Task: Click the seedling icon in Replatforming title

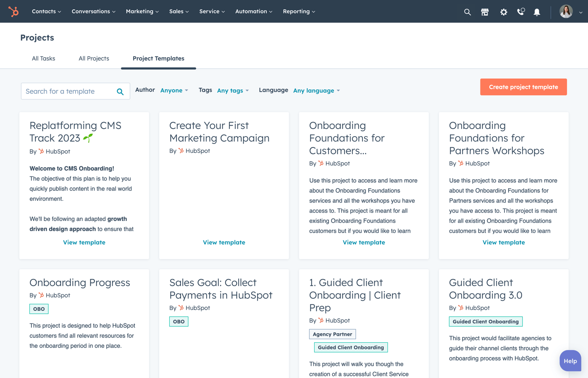Action: (88, 137)
